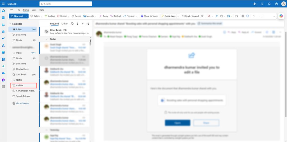
Task: Open Deleted Items folder
Action: (23, 69)
